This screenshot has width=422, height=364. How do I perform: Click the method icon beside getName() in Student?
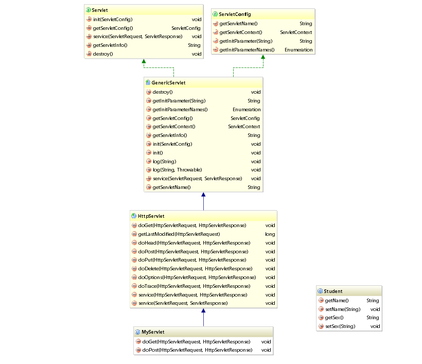[321, 300]
